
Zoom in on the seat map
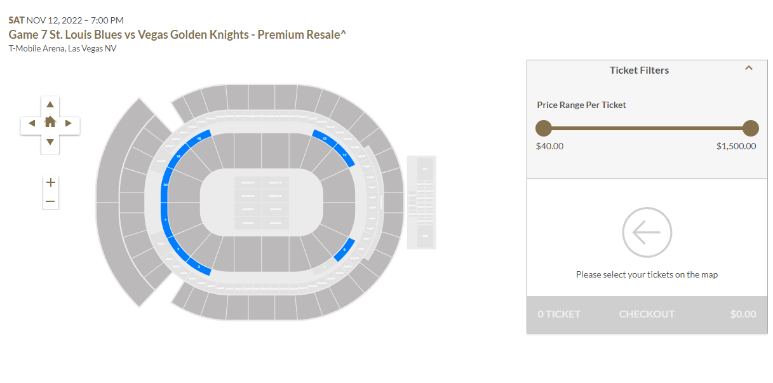click(51, 183)
